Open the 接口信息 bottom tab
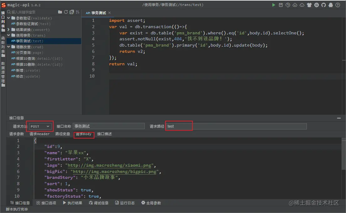 (20, 203)
